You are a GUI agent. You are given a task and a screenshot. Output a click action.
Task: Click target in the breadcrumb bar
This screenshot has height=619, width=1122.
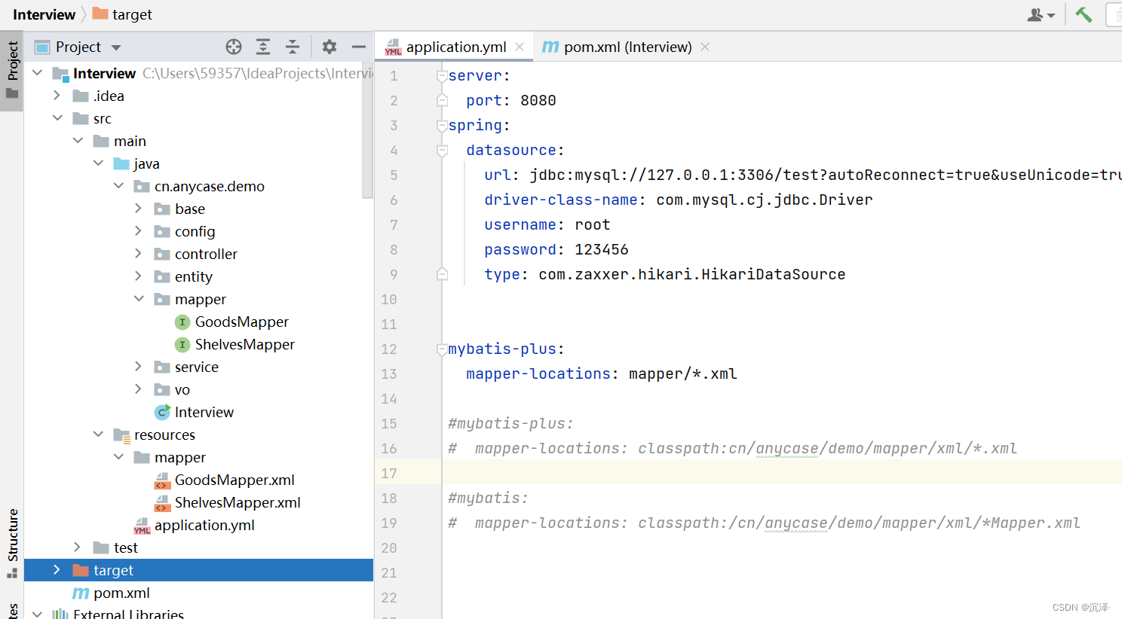pos(123,14)
